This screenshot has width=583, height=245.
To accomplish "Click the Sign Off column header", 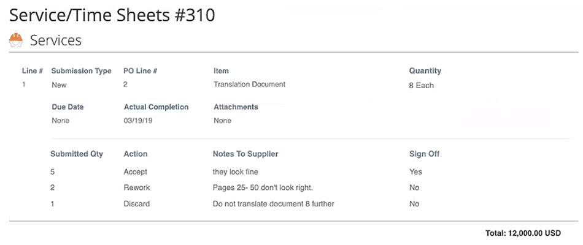I will point(424,154).
